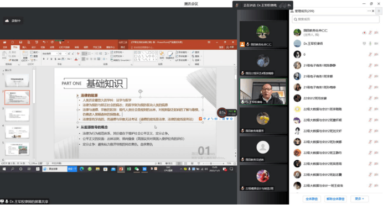Image resolution: width=383 pixels, height=205 pixels.
Task: Toggle microphone for 22会计2班 member row
Action: [x=370, y=98]
